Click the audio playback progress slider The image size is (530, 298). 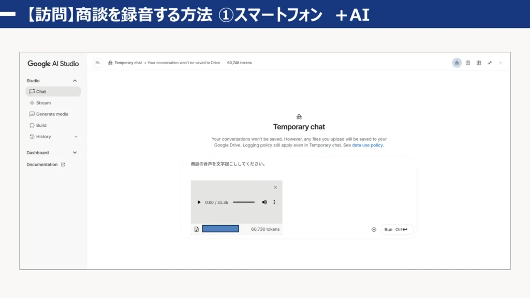244,202
